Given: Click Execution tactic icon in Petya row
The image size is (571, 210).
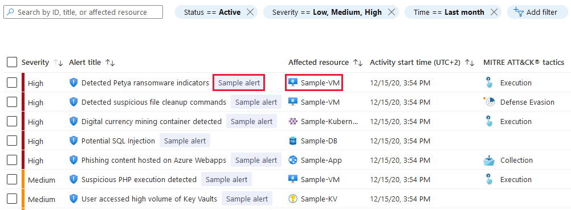Looking at the screenshot, I should pos(489,83).
